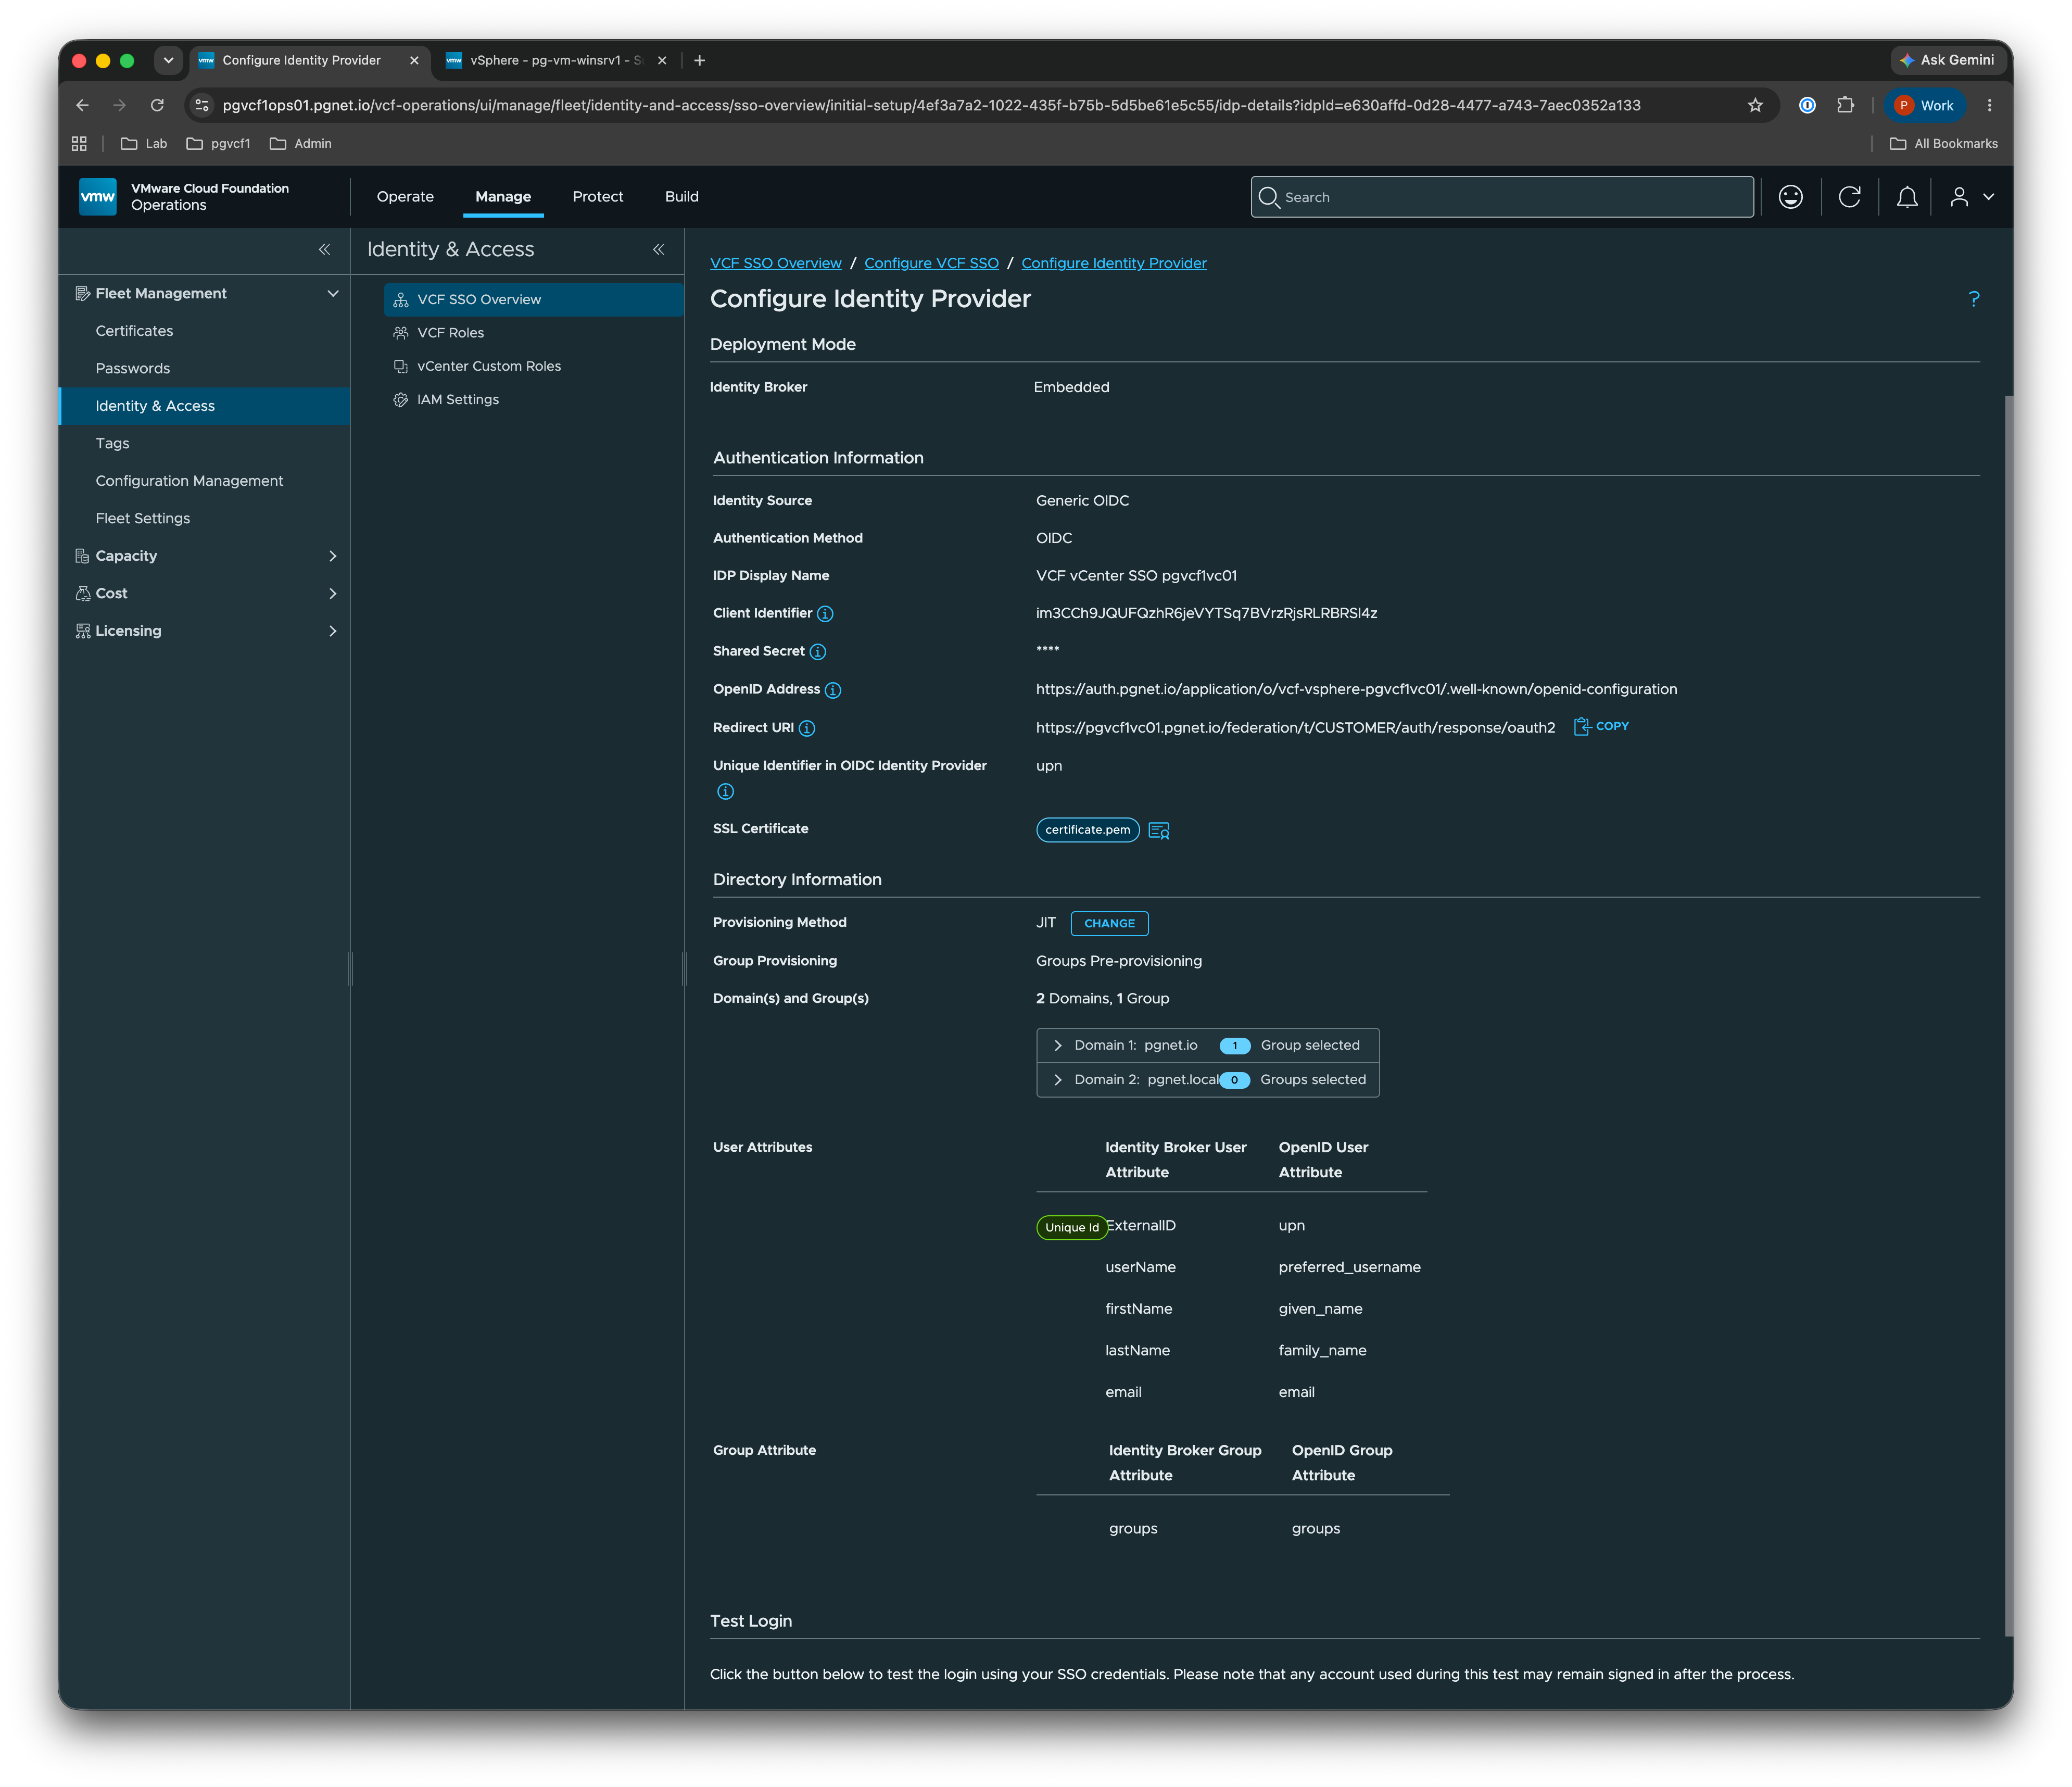Open the notifications bell icon
The image size is (2072, 1787).
[1907, 197]
